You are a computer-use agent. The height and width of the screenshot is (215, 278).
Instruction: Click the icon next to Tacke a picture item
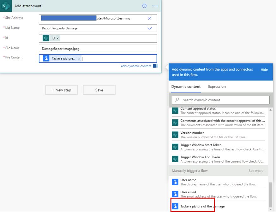pyautogui.click(x=175, y=206)
